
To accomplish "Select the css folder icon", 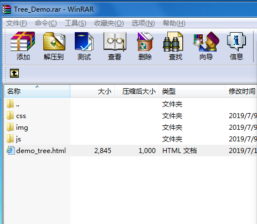I will tap(10, 115).
